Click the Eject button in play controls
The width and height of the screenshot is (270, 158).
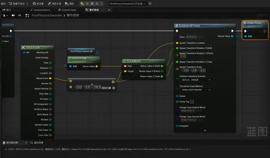tap(97, 3)
